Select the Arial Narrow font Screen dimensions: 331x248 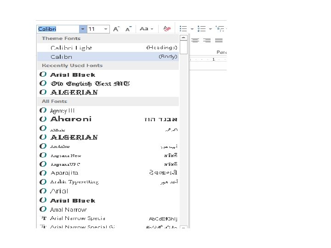point(108,209)
